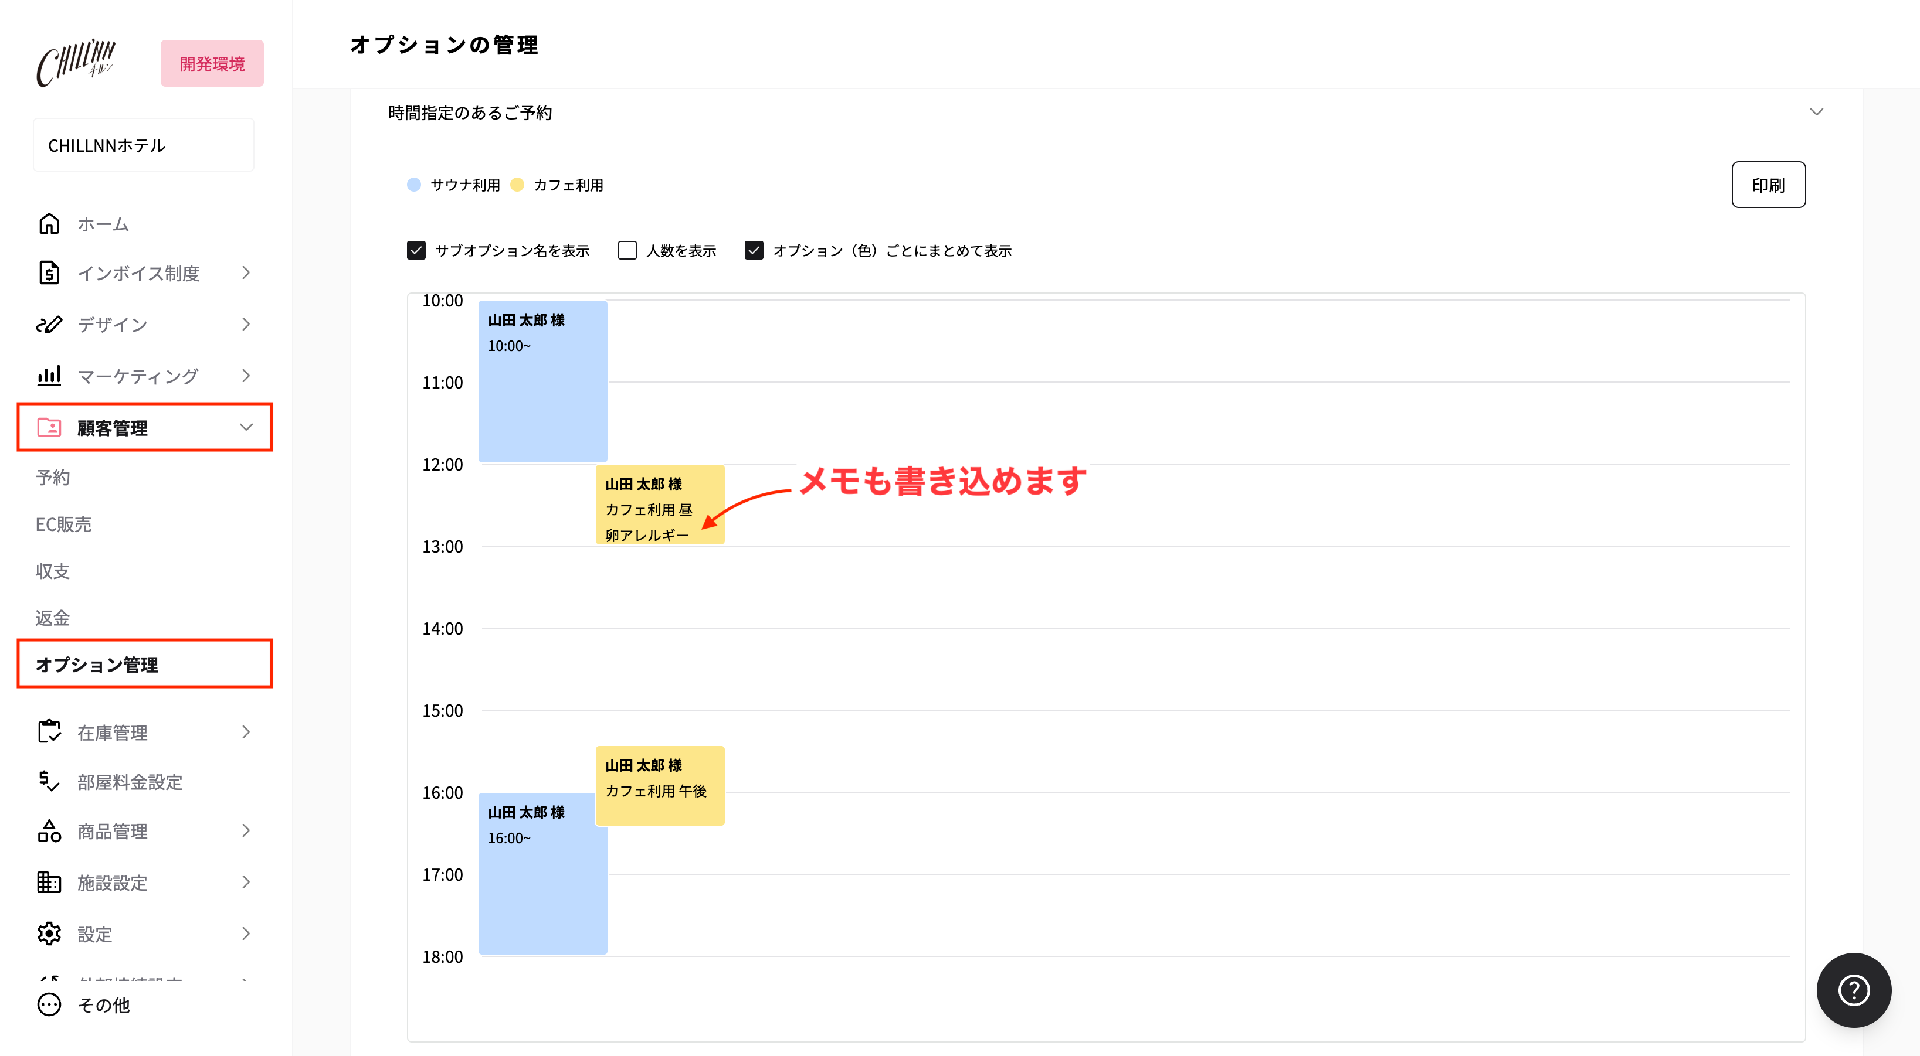This screenshot has width=1920, height=1056.
Task: Collapse the 時間指定のあるご予約 section chevron
Action: [1816, 112]
